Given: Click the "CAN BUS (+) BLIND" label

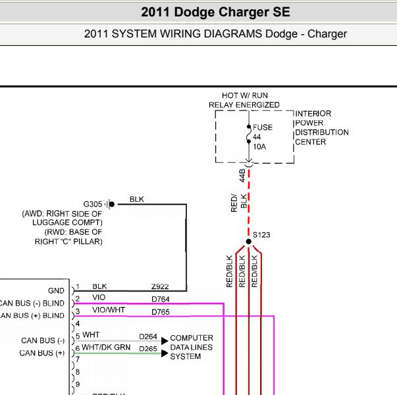Looking at the screenshot, I should click(x=32, y=315).
